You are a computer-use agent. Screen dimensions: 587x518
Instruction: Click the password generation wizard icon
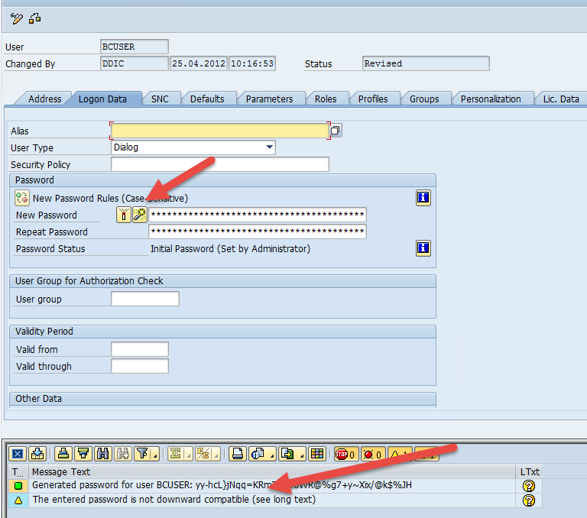[140, 215]
